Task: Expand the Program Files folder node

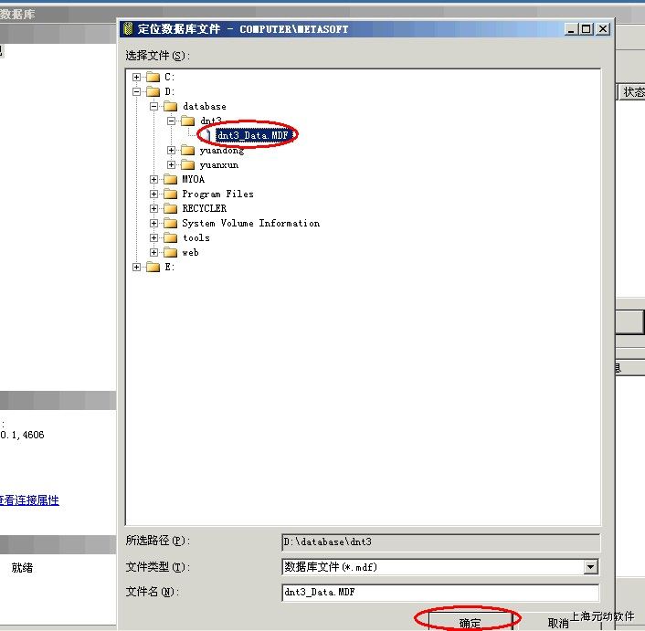Action: click(x=154, y=195)
